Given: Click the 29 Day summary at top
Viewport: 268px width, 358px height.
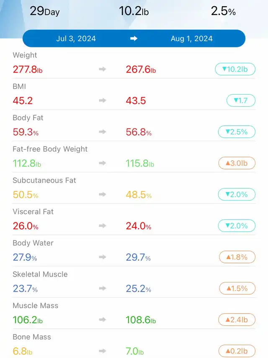Looking at the screenshot, I should tap(44, 11).
